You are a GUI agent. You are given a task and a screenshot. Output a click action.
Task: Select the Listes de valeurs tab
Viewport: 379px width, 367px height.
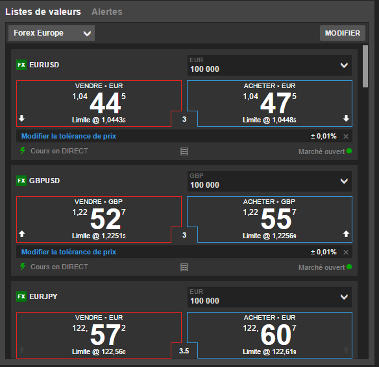click(43, 12)
